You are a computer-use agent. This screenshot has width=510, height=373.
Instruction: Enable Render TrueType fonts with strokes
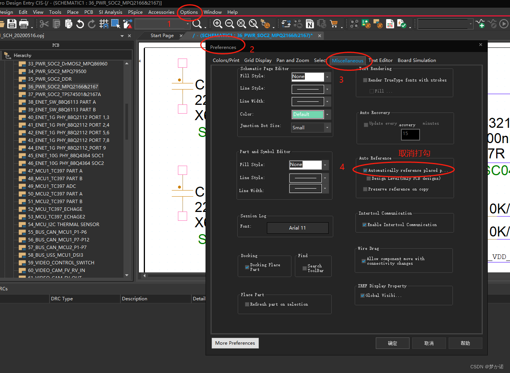pyautogui.click(x=365, y=80)
